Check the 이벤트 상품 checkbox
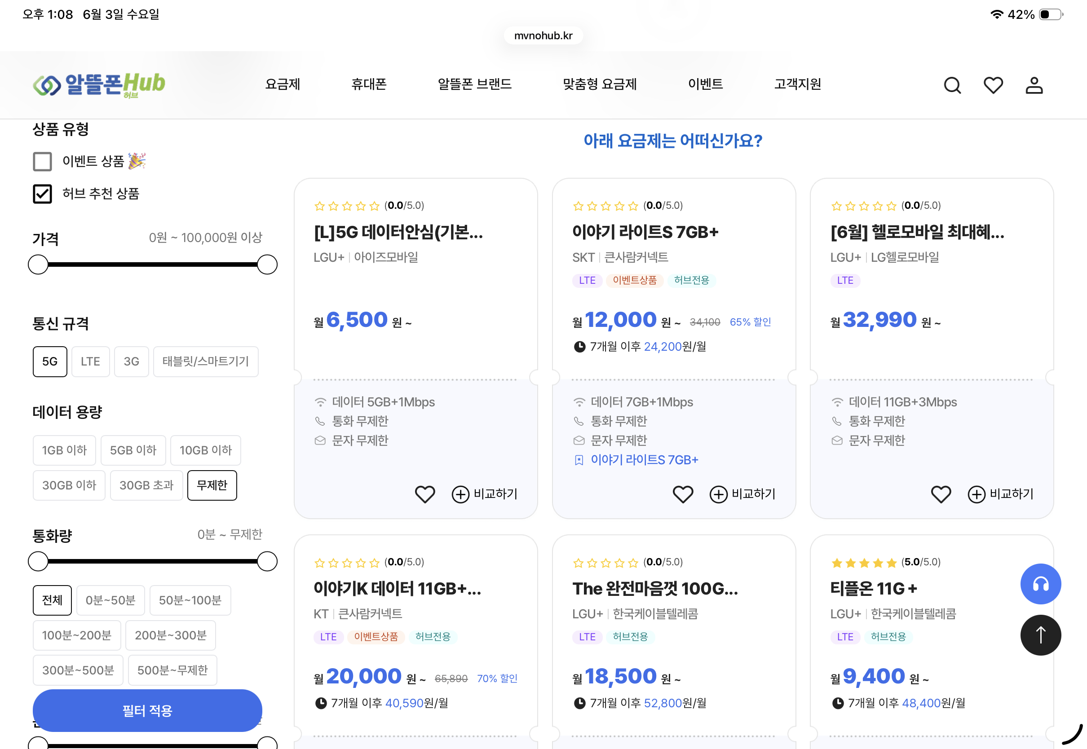The width and height of the screenshot is (1087, 749). [42, 162]
